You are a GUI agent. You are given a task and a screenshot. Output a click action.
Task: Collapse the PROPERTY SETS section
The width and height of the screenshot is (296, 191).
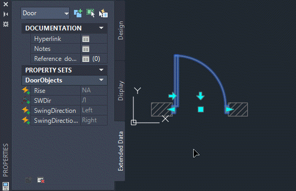tap(101, 70)
